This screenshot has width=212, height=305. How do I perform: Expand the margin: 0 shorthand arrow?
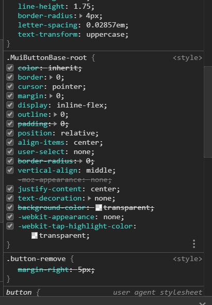click(x=51, y=96)
